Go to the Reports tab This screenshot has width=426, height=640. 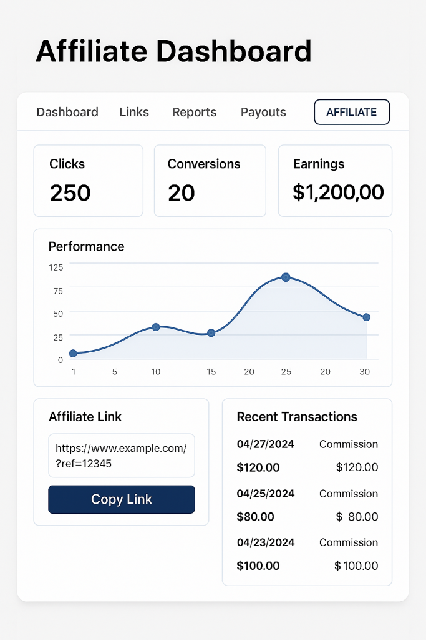194,112
